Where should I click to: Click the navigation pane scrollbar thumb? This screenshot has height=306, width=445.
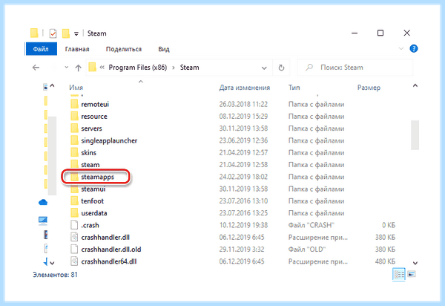click(x=52, y=156)
